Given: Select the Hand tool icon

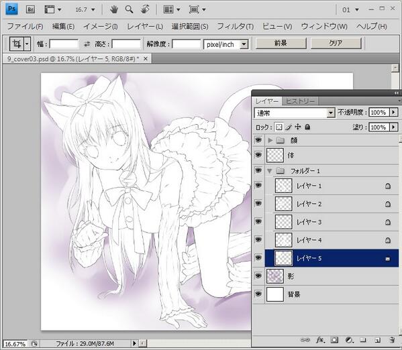Looking at the screenshot, I should tap(114, 9).
